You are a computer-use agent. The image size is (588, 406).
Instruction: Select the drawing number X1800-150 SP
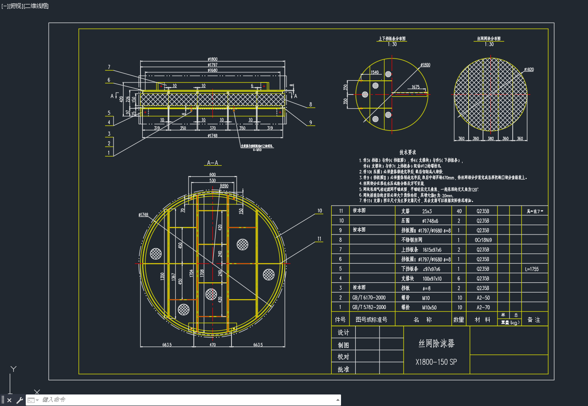click(x=436, y=362)
